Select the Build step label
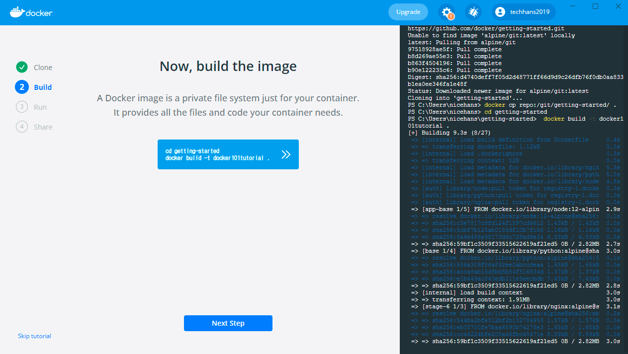The width and height of the screenshot is (628, 354). coord(43,87)
